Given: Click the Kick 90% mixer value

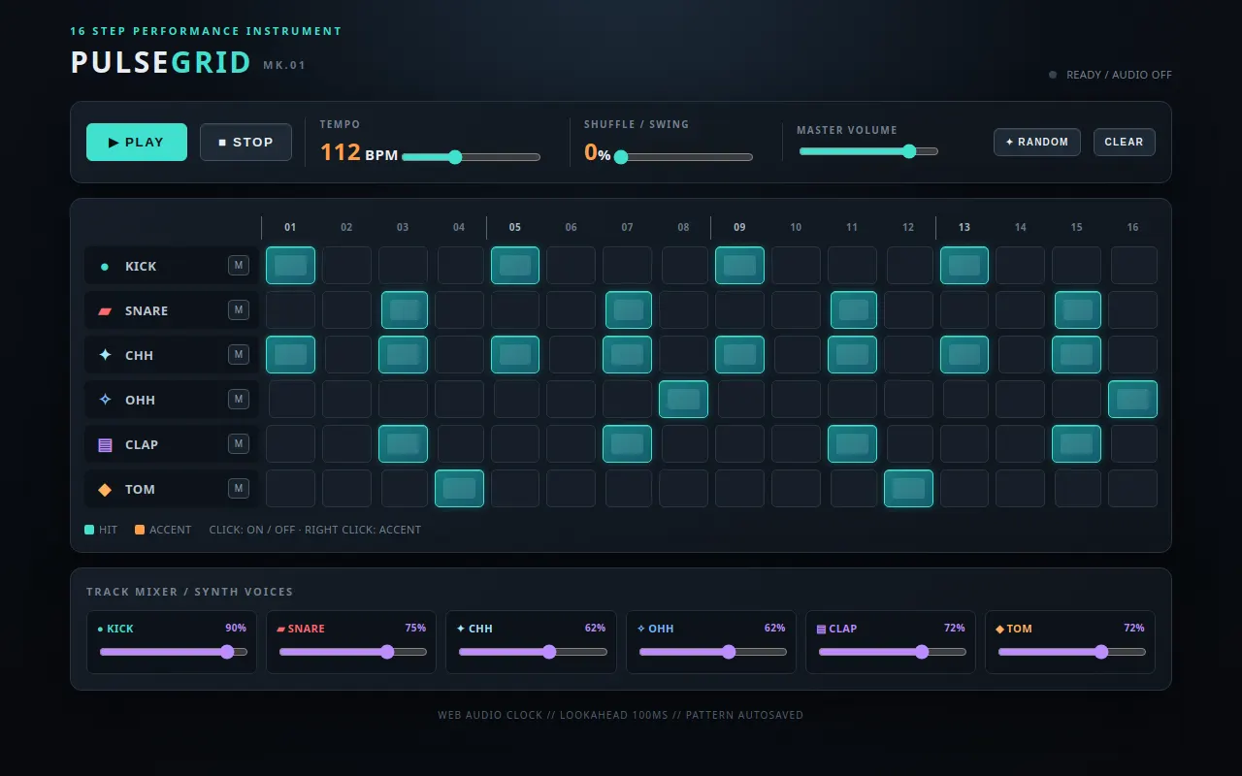Looking at the screenshot, I should click(x=236, y=629).
